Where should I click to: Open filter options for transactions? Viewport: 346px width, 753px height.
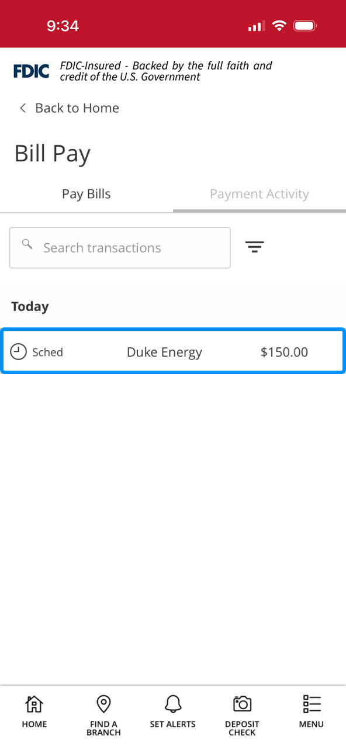255,247
